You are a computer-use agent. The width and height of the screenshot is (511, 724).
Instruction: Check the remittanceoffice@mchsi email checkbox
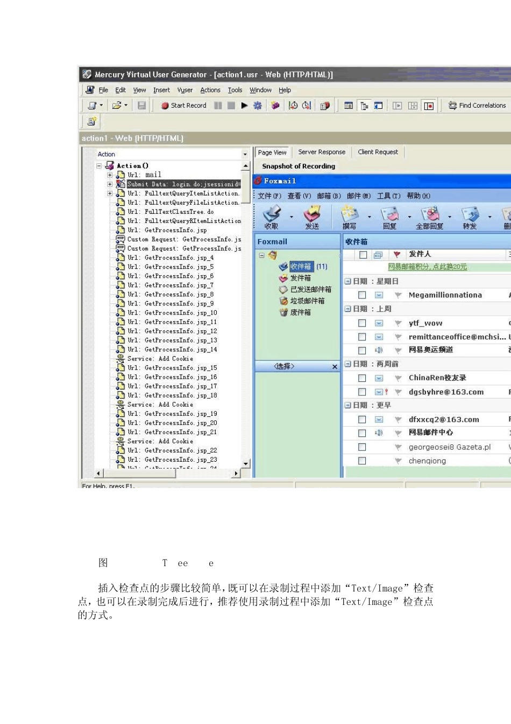362,337
